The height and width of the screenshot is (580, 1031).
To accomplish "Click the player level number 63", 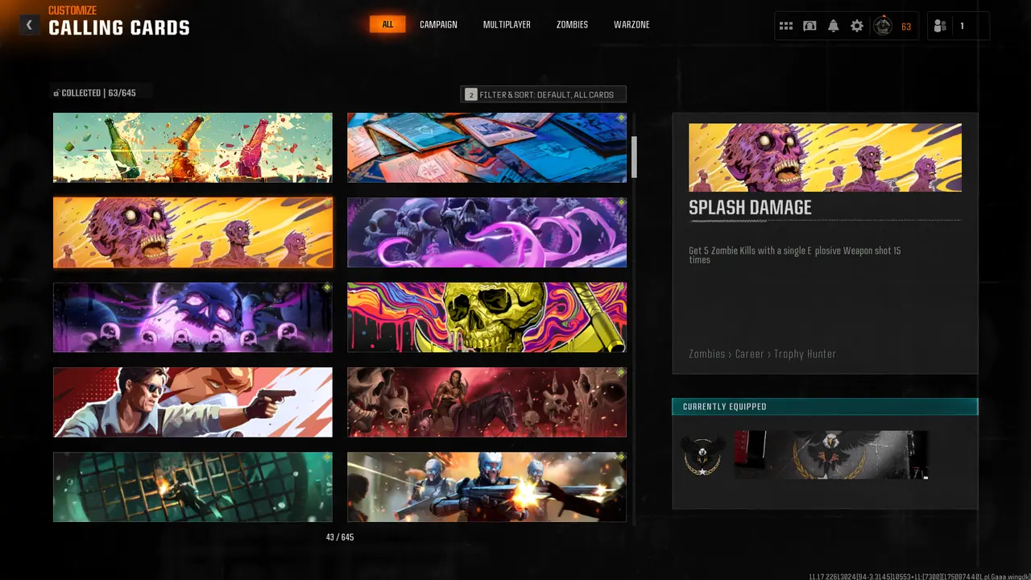I will [906, 27].
